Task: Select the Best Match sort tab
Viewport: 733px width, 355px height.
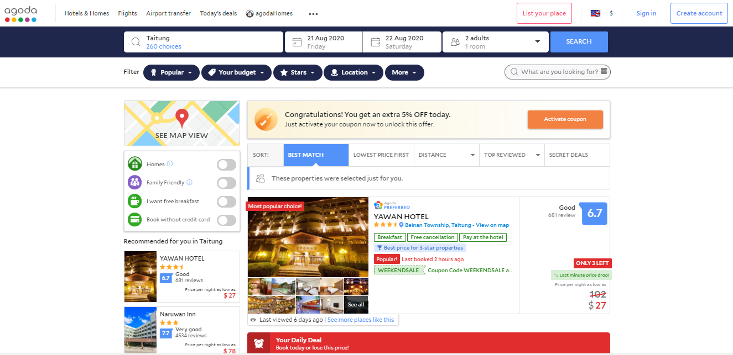Action: 316,155
